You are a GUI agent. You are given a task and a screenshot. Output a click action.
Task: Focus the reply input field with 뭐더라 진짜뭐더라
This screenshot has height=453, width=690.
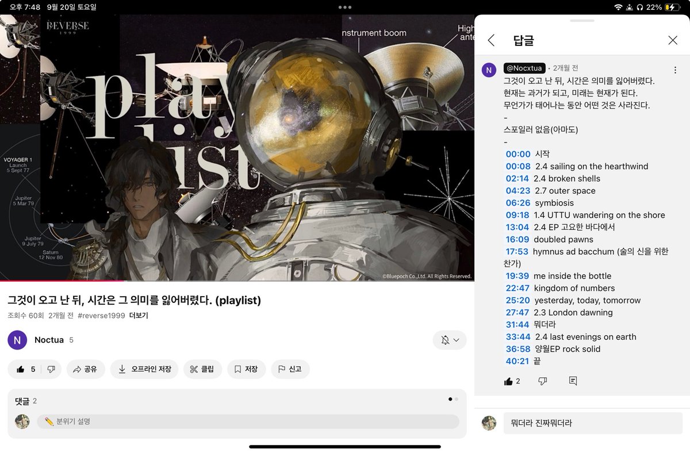click(593, 423)
